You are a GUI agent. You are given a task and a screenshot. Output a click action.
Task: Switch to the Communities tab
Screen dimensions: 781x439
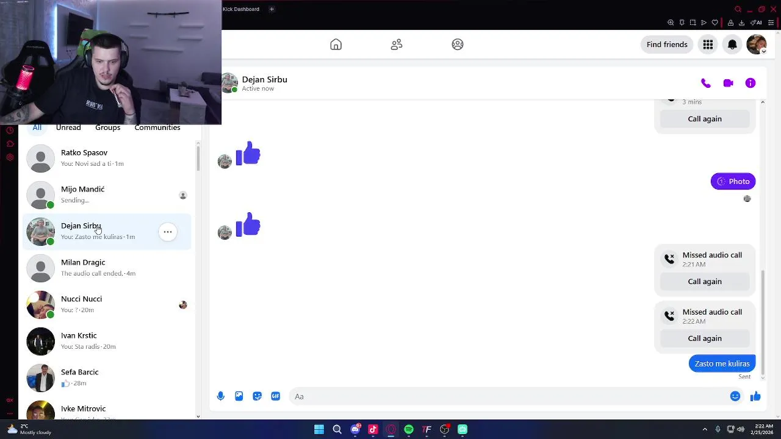[x=157, y=127]
